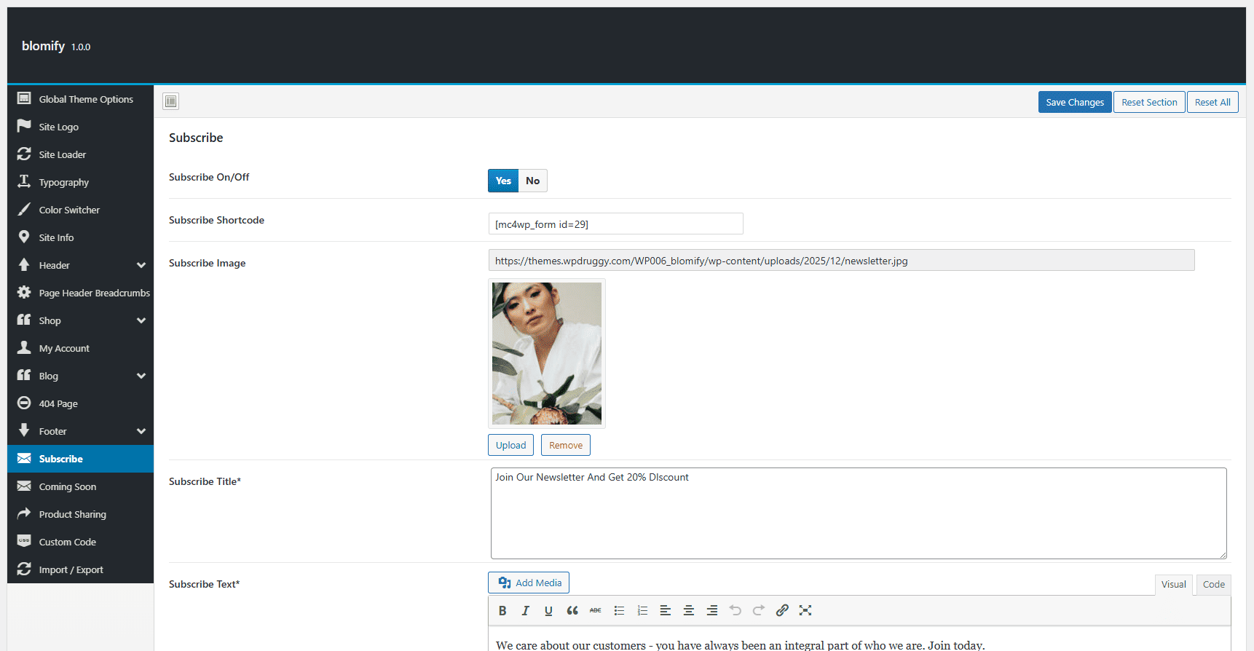
Task: Click the Site Loader refresh icon
Action: pyautogui.click(x=24, y=154)
